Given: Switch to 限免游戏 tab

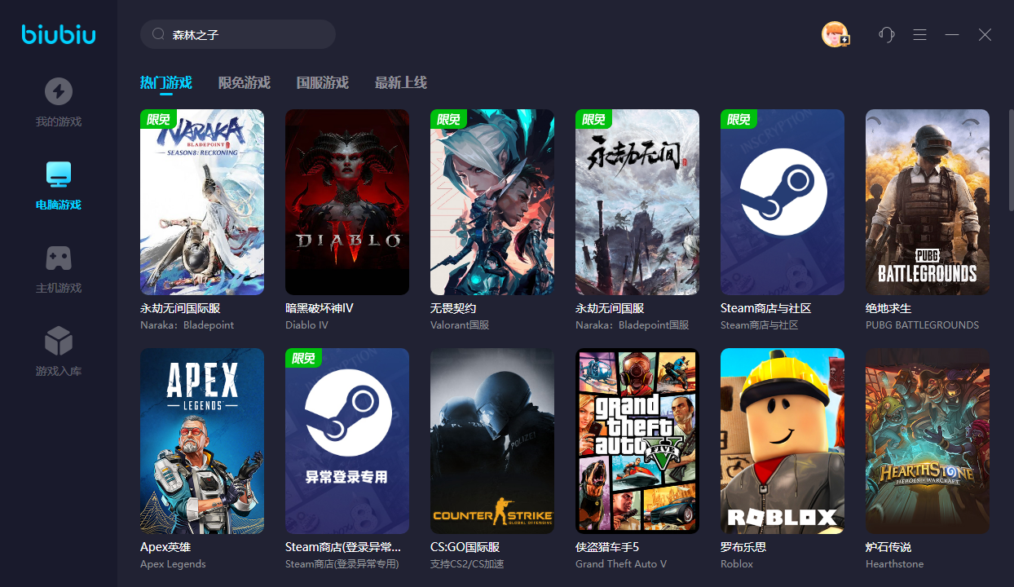Looking at the screenshot, I should click(244, 82).
